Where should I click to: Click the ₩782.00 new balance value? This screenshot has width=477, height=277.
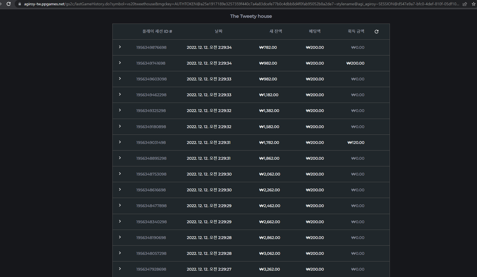[268, 47]
